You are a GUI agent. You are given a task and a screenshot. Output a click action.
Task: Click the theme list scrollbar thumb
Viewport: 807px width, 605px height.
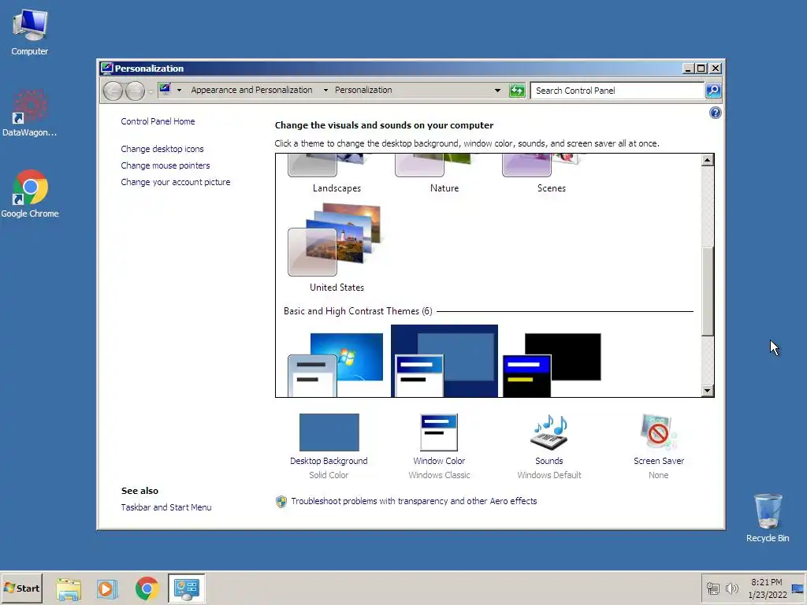(707, 291)
